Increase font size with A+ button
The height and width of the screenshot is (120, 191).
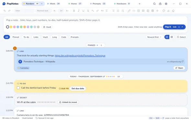click(67, 11)
